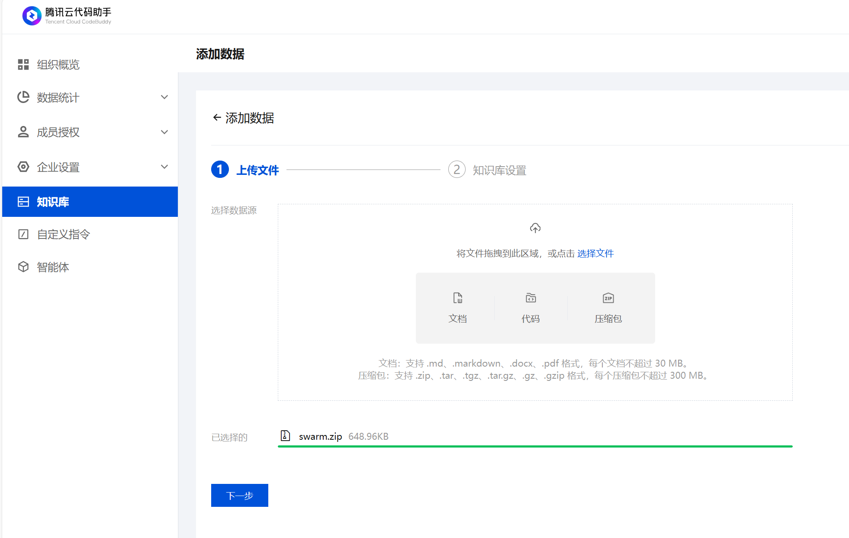Expand the 成员授权 submenu chevron
Viewport: 849px width, 538px height.
(x=164, y=132)
